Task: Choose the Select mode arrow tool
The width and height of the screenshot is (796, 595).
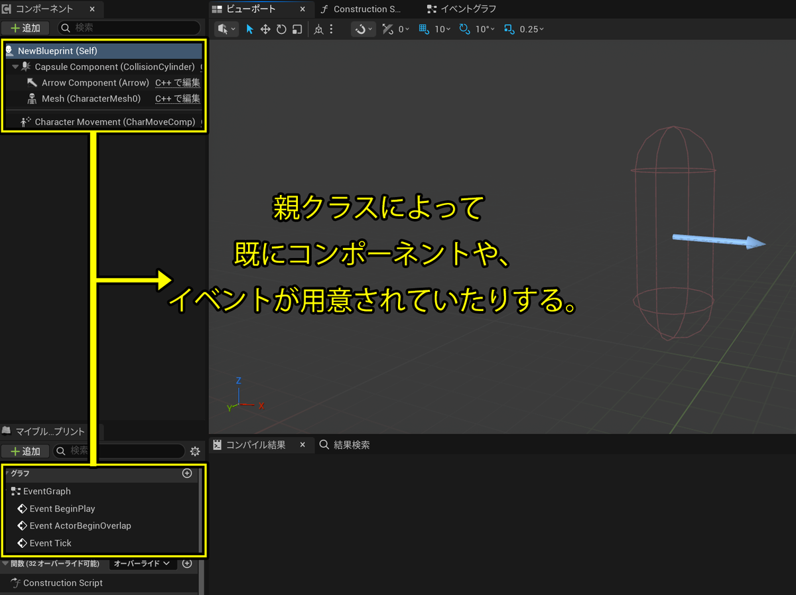Action: (250, 29)
